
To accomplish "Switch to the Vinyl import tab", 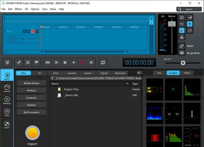I will (56, 73).
